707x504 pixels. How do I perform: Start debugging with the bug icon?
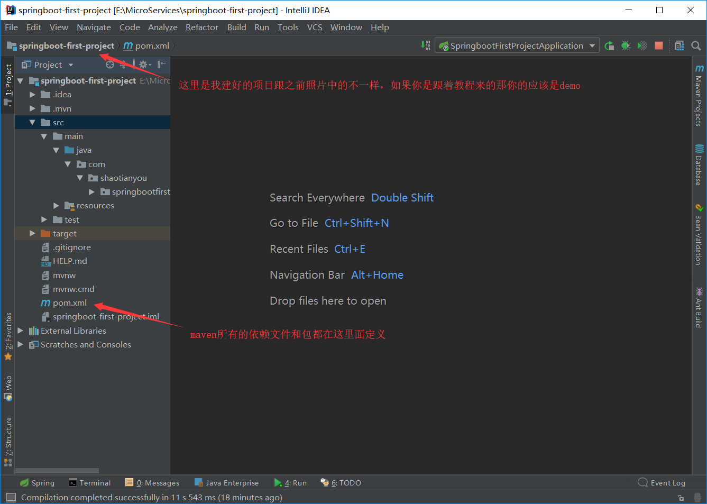626,45
